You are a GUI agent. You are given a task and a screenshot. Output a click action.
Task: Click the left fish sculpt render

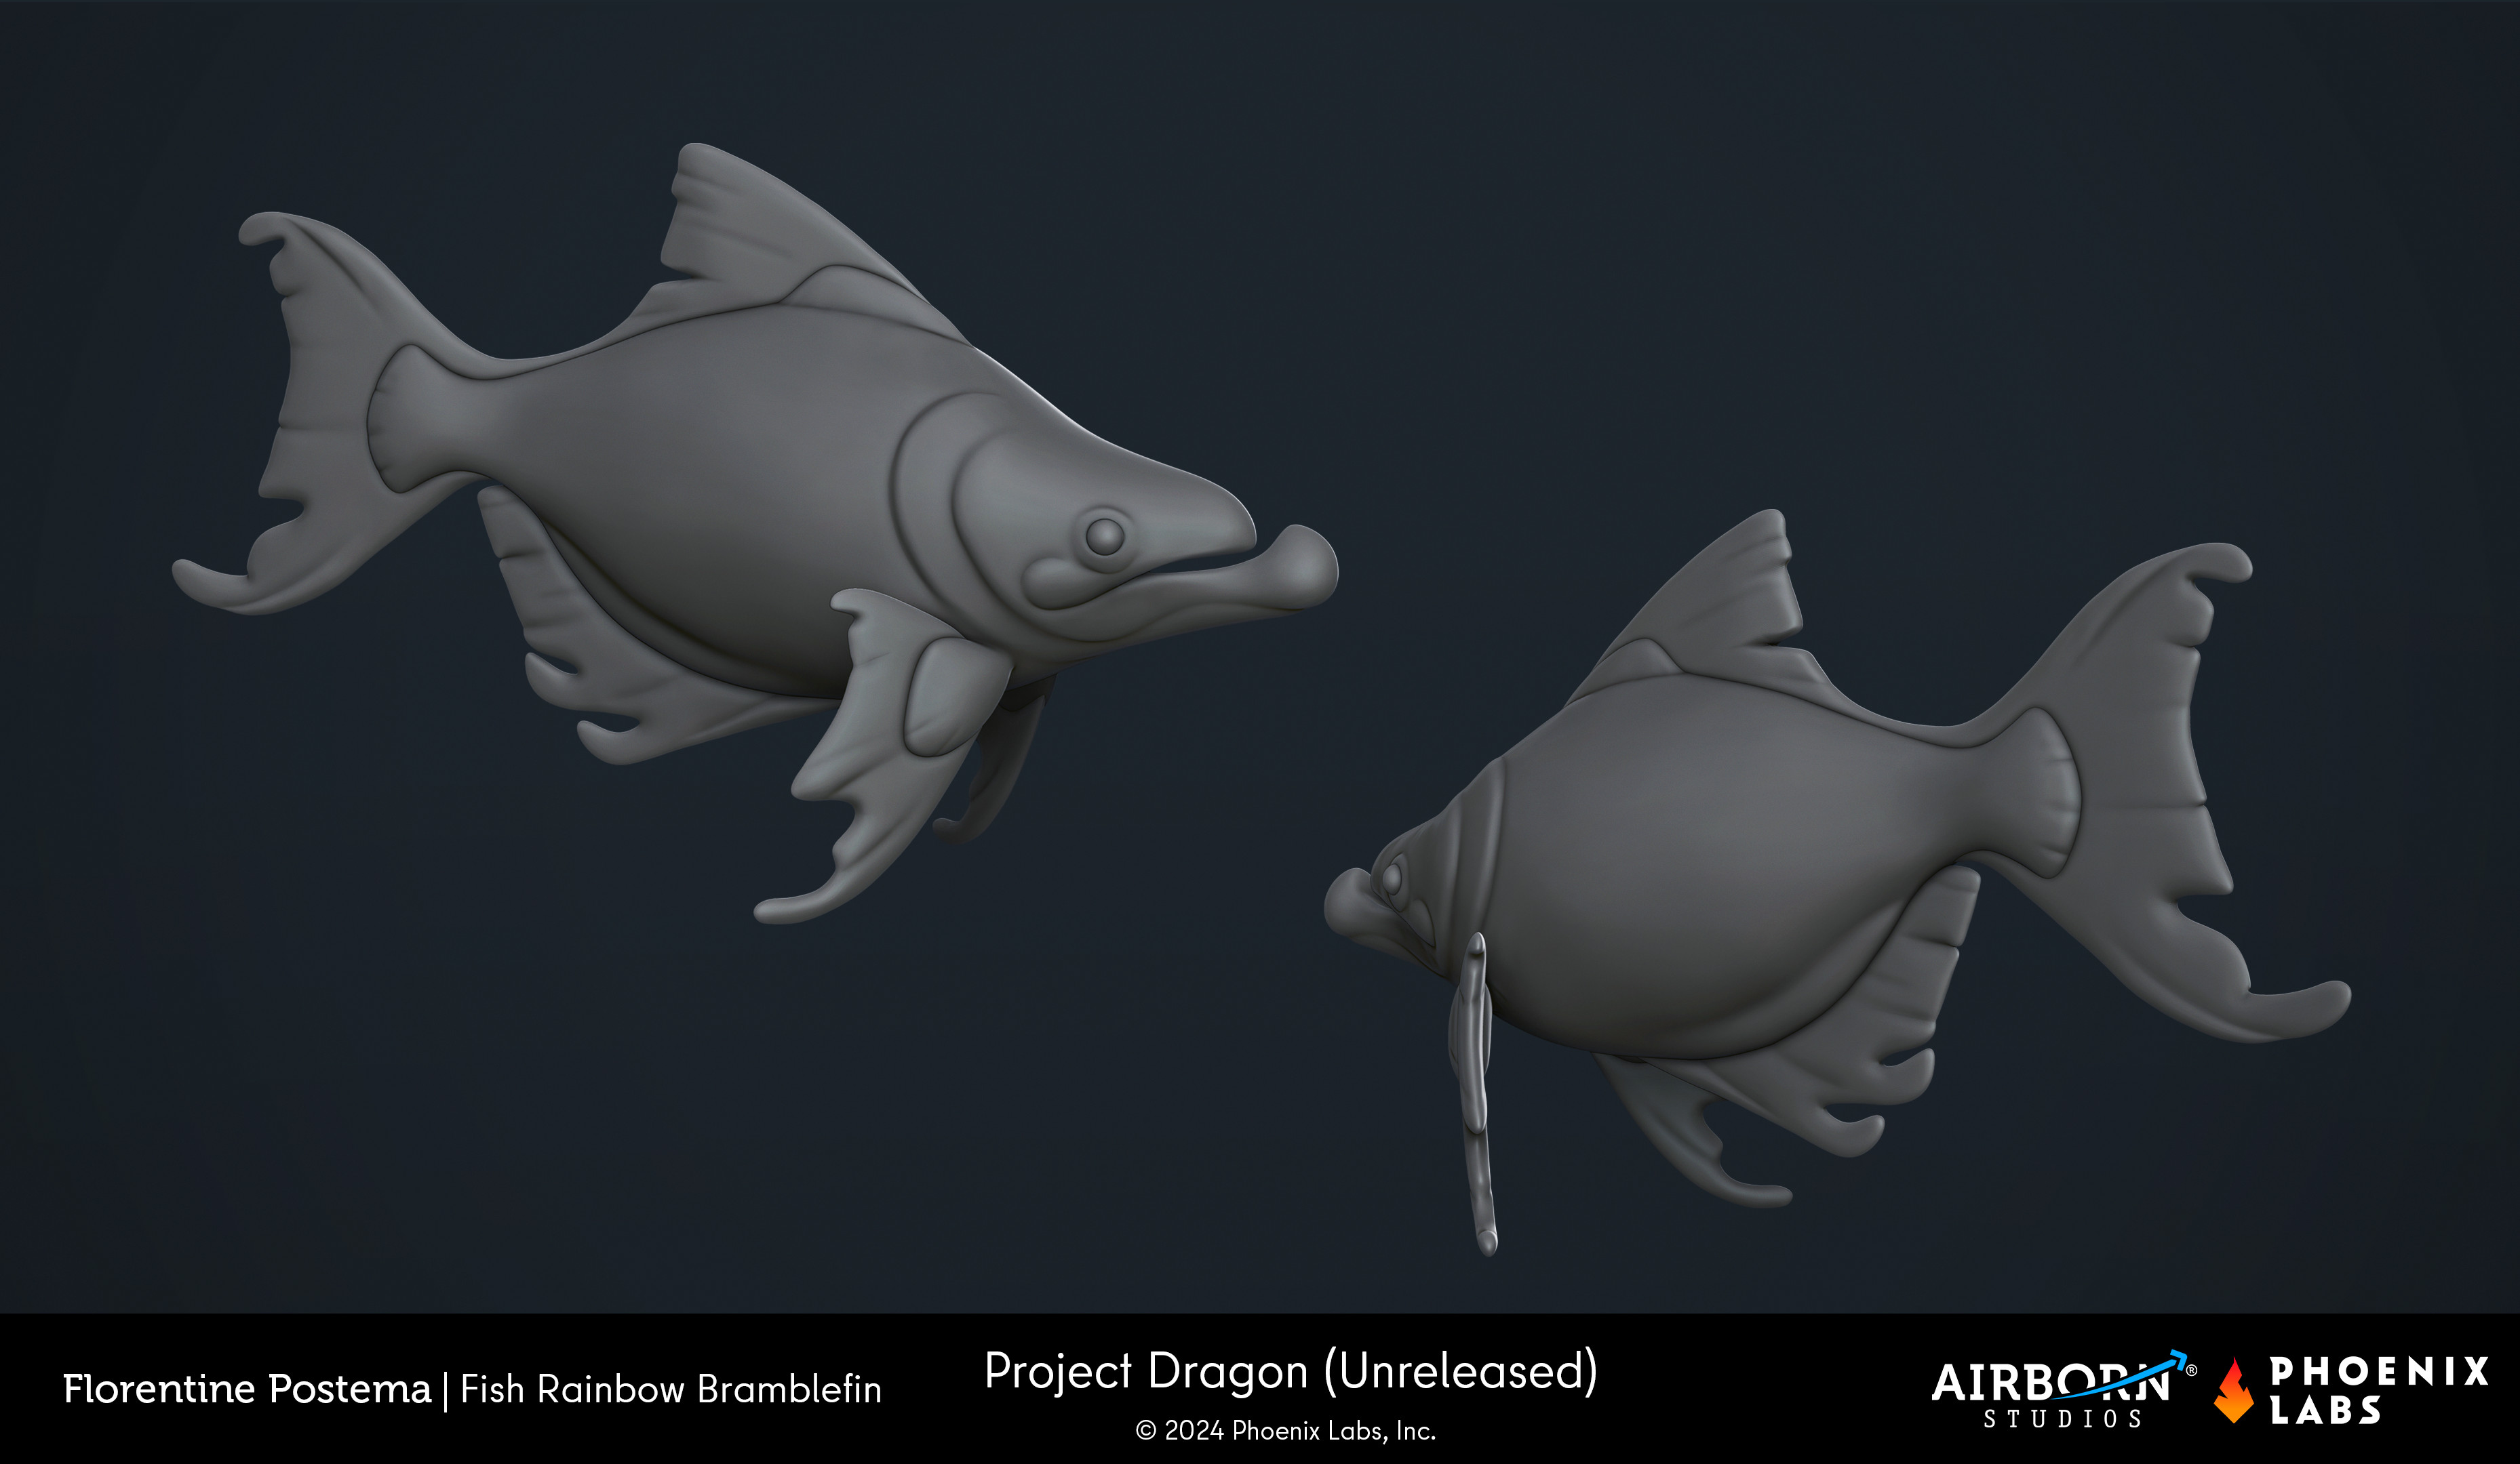[755, 533]
